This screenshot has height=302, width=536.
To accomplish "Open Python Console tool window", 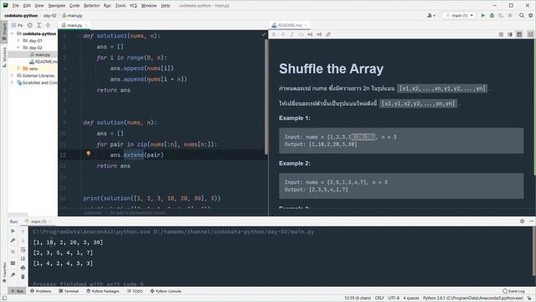I will [166, 291].
